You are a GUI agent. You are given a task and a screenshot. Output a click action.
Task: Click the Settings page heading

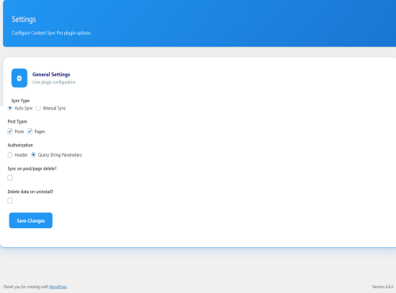click(24, 19)
